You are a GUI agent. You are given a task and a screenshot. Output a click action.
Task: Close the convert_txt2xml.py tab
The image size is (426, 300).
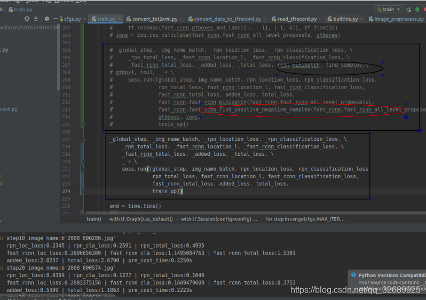click(x=181, y=19)
